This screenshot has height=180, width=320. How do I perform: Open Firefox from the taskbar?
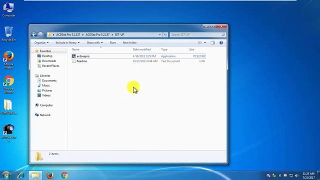(x=50, y=175)
